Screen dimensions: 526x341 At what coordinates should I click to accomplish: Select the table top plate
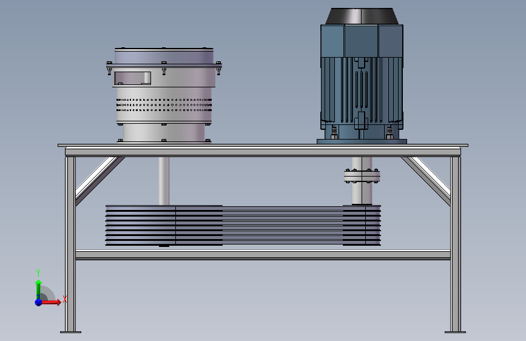263,146
